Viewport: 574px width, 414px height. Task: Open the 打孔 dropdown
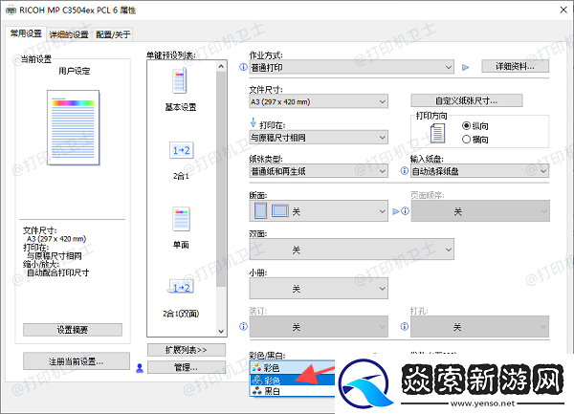pyautogui.click(x=480, y=326)
